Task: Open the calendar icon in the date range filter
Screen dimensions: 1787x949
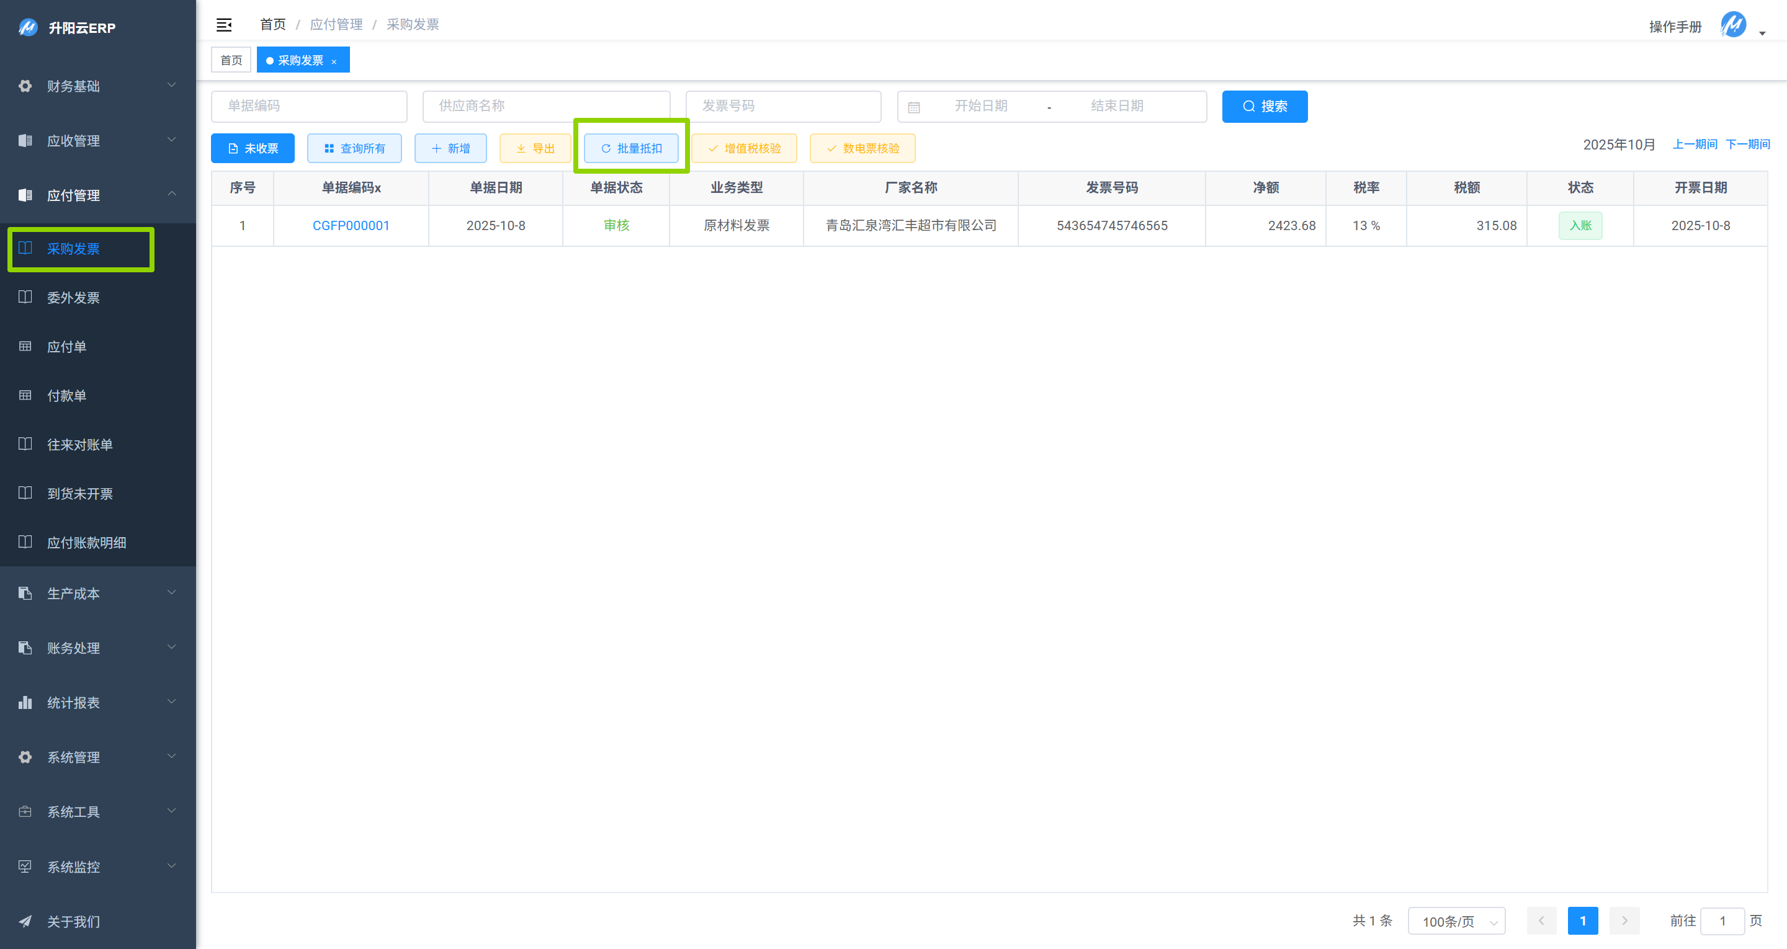Action: (x=915, y=106)
